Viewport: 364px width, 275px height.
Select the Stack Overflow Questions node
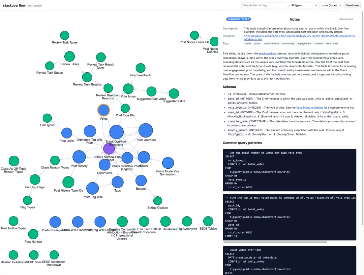(x=116, y=132)
